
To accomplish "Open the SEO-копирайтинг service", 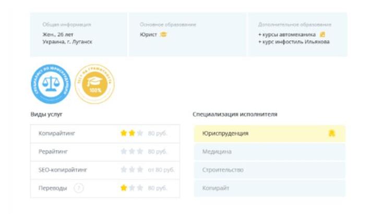I will pos(105,170).
